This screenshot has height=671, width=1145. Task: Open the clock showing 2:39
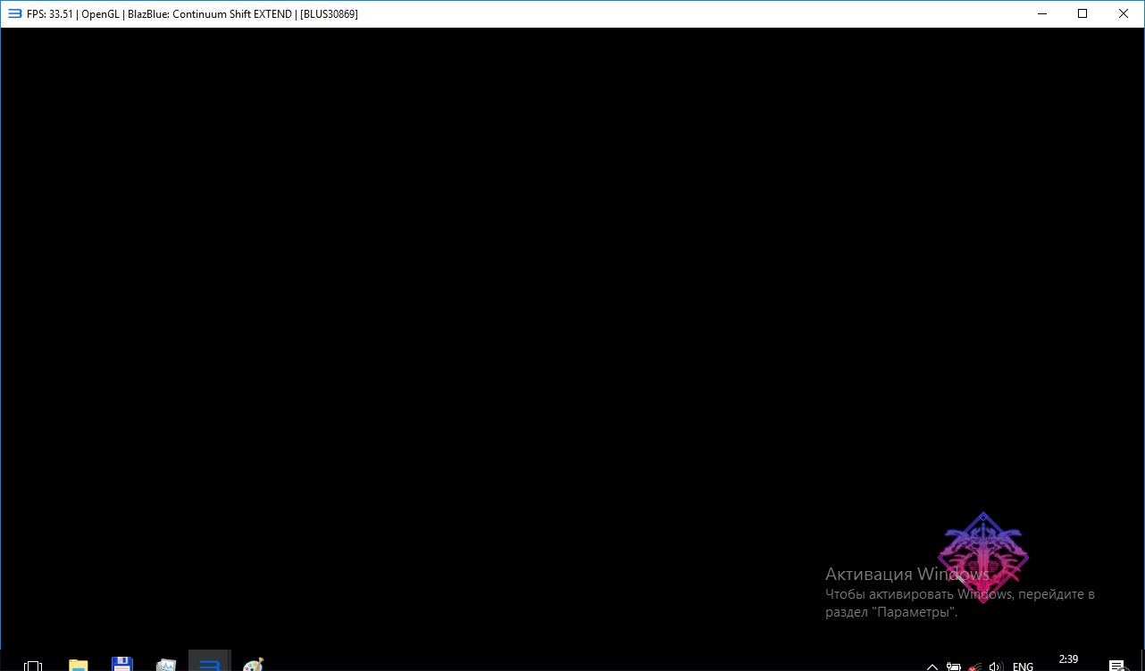click(1068, 660)
